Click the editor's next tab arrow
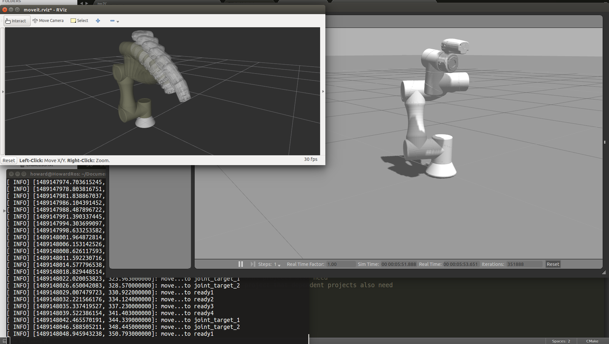 87,3
